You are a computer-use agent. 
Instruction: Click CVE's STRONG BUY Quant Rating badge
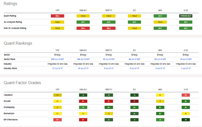186,16
